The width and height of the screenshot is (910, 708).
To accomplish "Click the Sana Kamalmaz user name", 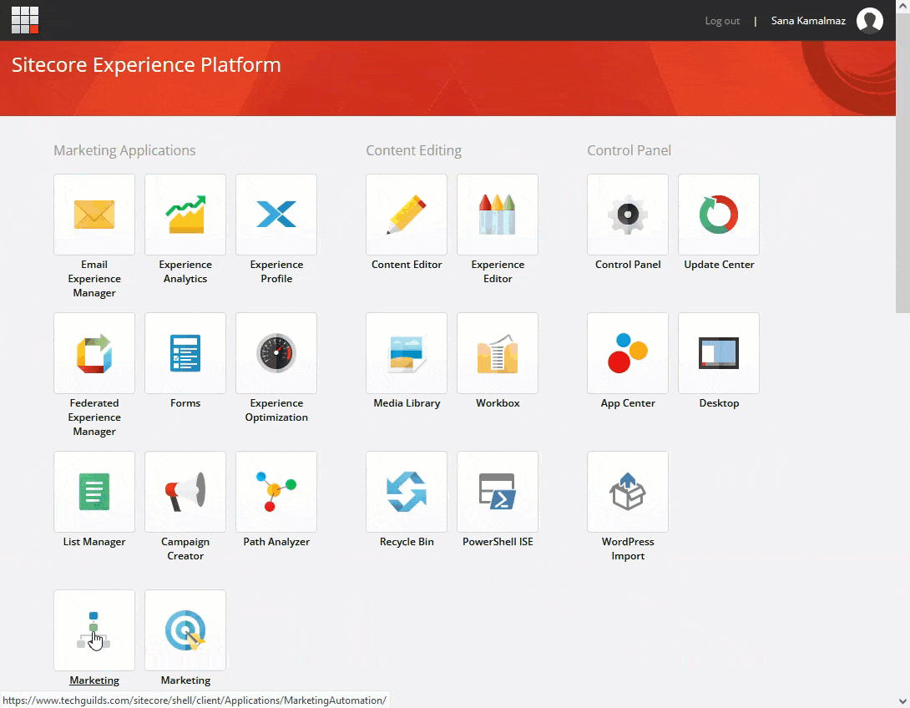I will 808,21.
